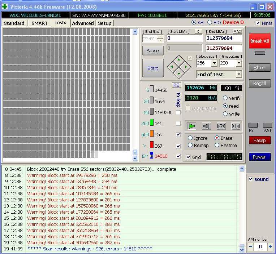Click the End LBA input field
The image size is (276, 254).
coord(224,38)
